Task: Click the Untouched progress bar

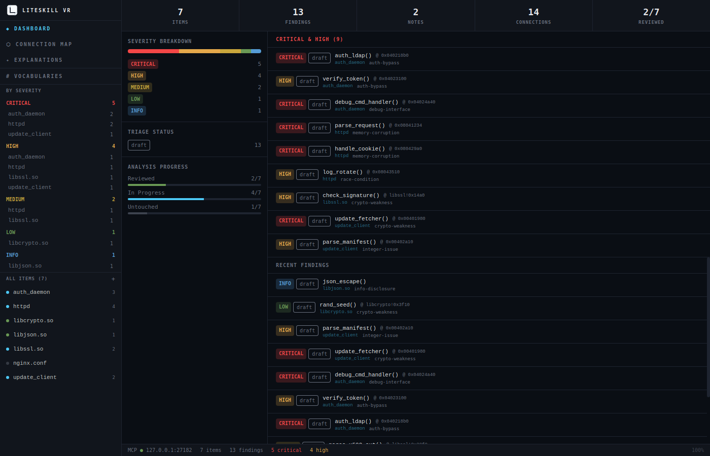Action: (x=194, y=213)
